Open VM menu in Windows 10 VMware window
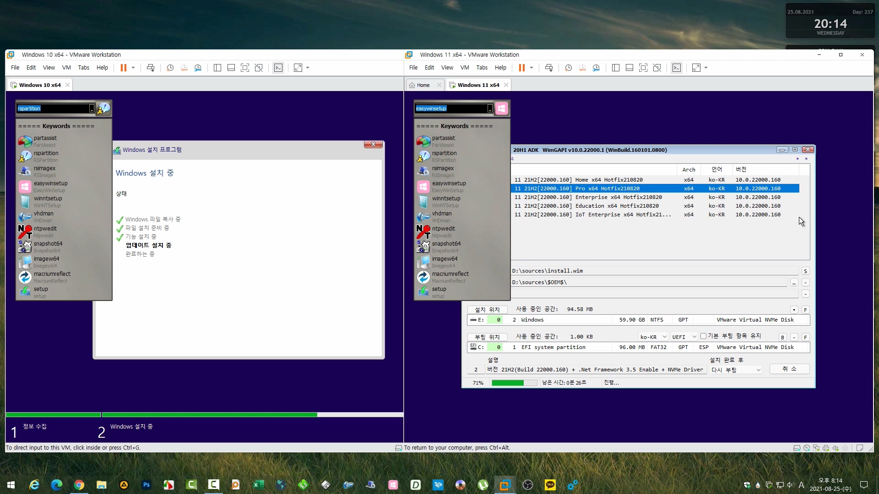Screen dimensions: 879x494 click(66, 68)
